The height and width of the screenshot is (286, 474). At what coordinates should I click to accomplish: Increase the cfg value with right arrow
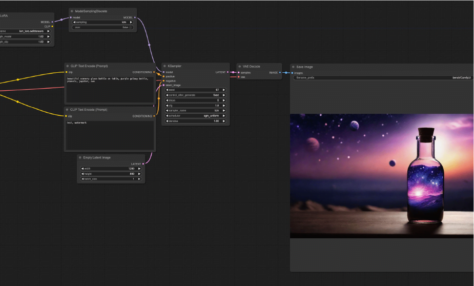(x=224, y=106)
